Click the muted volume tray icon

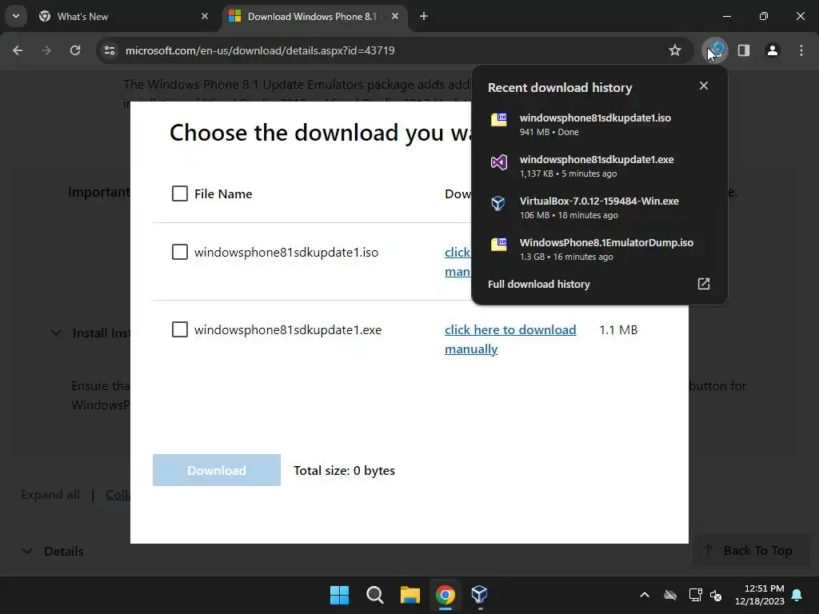(x=716, y=595)
